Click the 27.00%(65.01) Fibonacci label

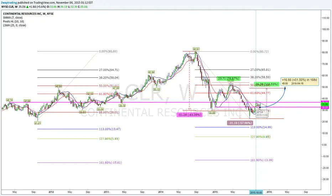pyautogui.click(x=260, y=69)
